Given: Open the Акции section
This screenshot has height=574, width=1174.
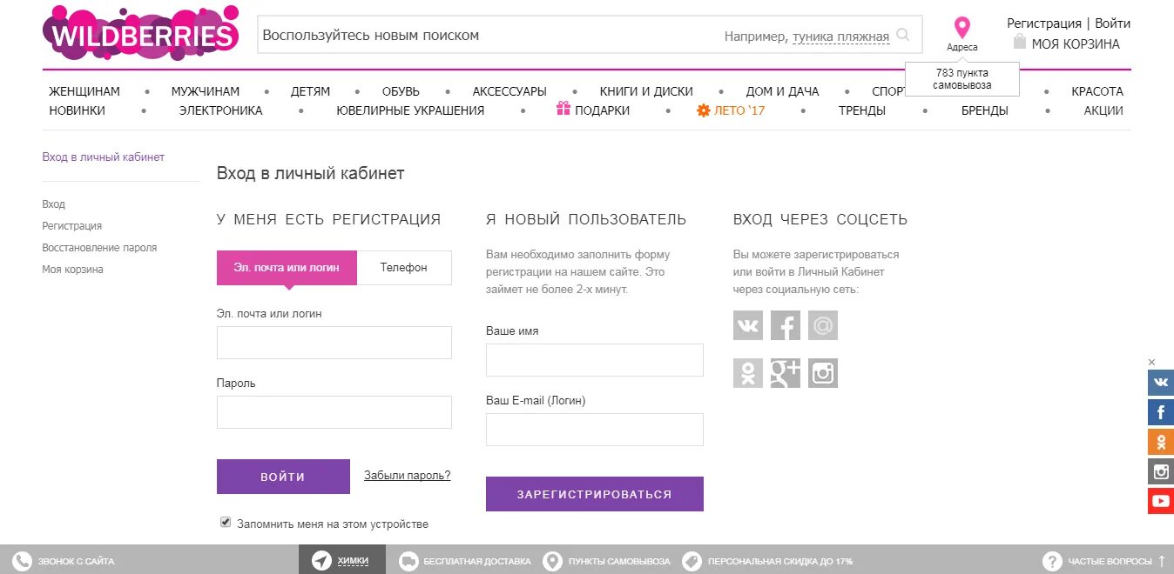Looking at the screenshot, I should [1103, 110].
